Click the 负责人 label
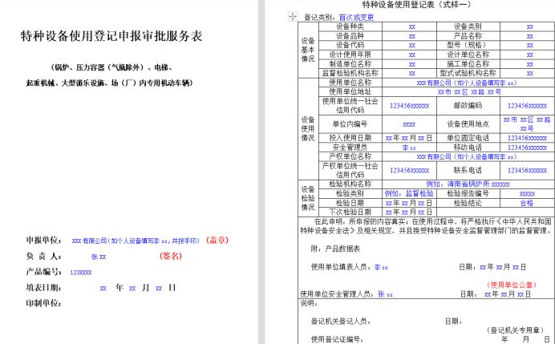Viewport: 555px width, 344px height. pyautogui.click(x=44, y=256)
